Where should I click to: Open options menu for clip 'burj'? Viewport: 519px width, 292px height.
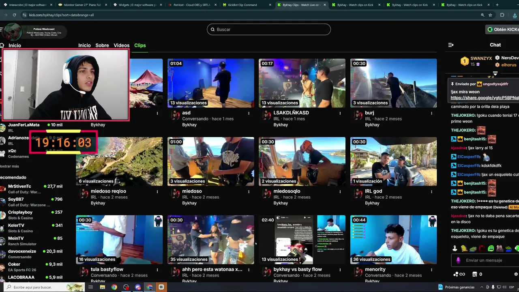click(x=431, y=113)
